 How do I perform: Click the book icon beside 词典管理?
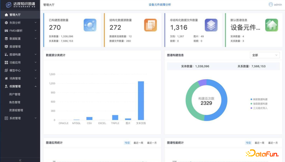pos(6,78)
